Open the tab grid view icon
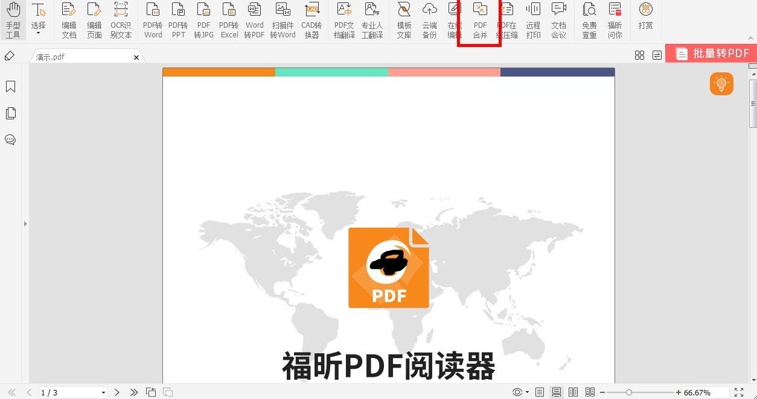 pos(640,55)
